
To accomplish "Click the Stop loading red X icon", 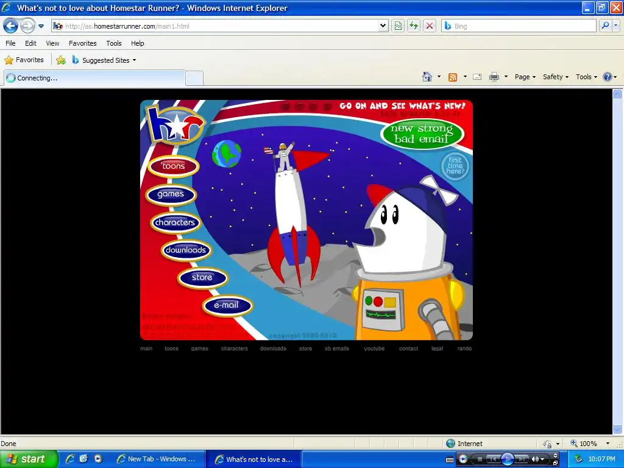I will 430,26.
